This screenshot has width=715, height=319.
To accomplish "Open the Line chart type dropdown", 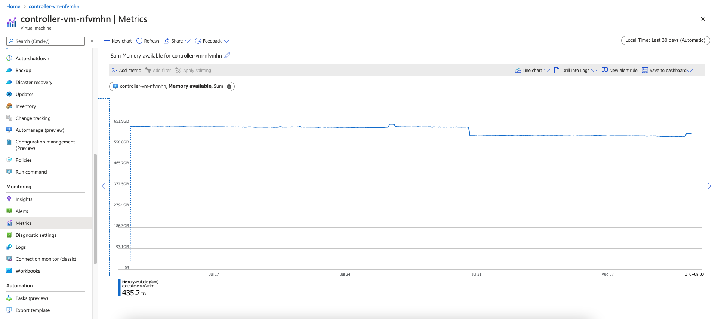I will (532, 71).
